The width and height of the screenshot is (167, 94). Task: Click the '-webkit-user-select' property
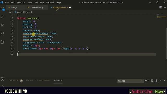click(35, 33)
